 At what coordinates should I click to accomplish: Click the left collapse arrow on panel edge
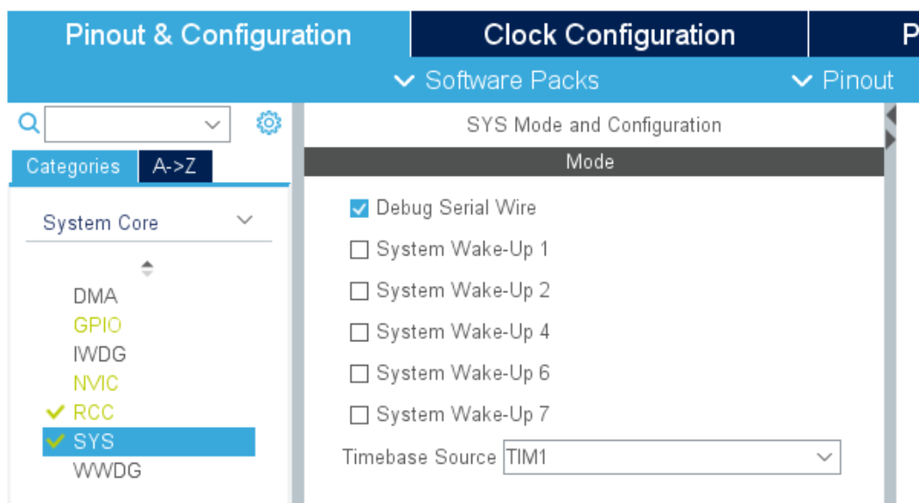point(891,115)
